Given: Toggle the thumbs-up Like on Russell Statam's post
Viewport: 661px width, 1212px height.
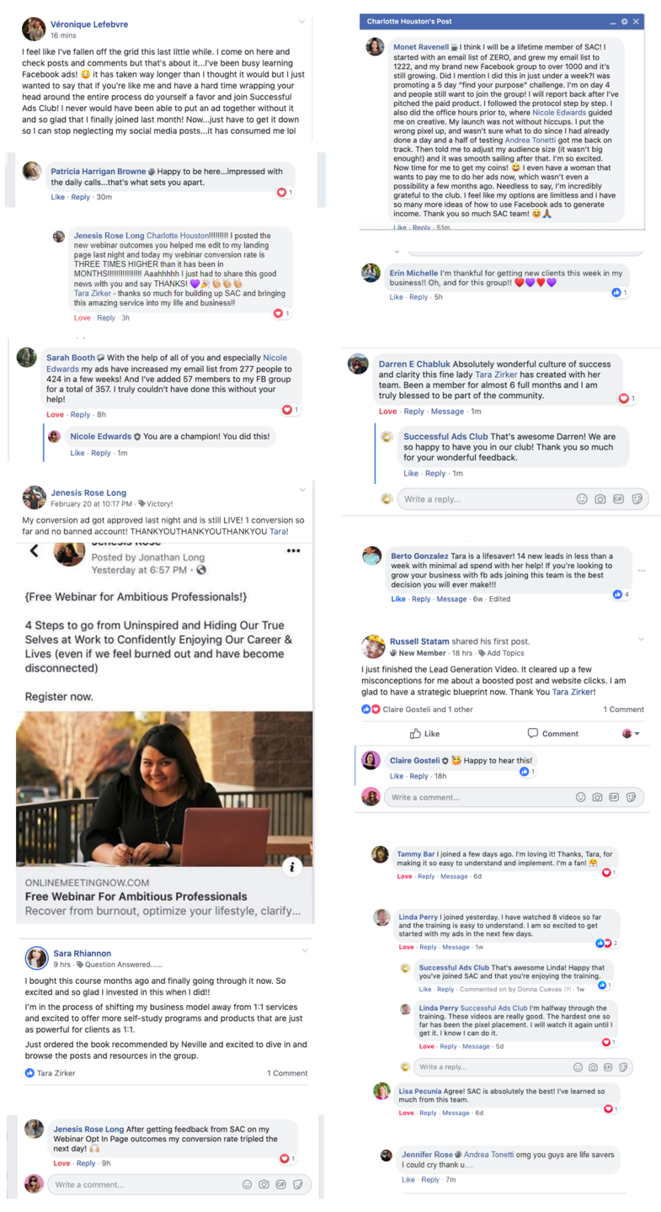Looking at the screenshot, I should tap(425, 733).
